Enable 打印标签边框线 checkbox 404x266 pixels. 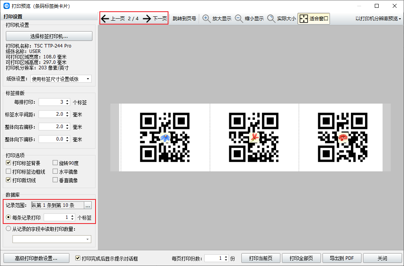pos(9,171)
